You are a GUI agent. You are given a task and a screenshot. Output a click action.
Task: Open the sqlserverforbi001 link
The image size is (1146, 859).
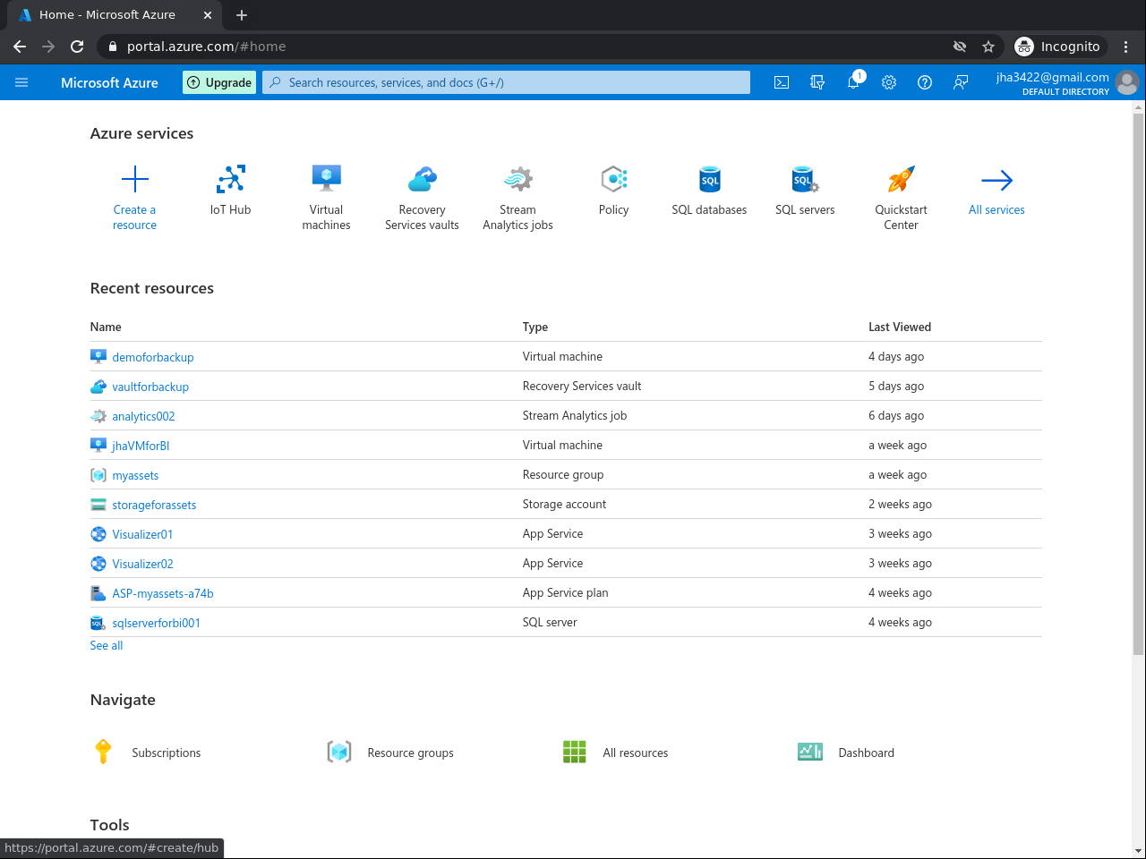pos(156,623)
